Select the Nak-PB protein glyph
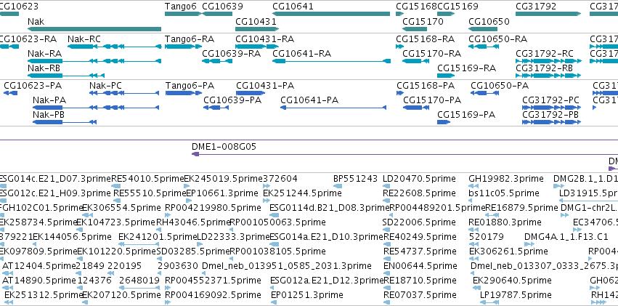 (x=65, y=122)
